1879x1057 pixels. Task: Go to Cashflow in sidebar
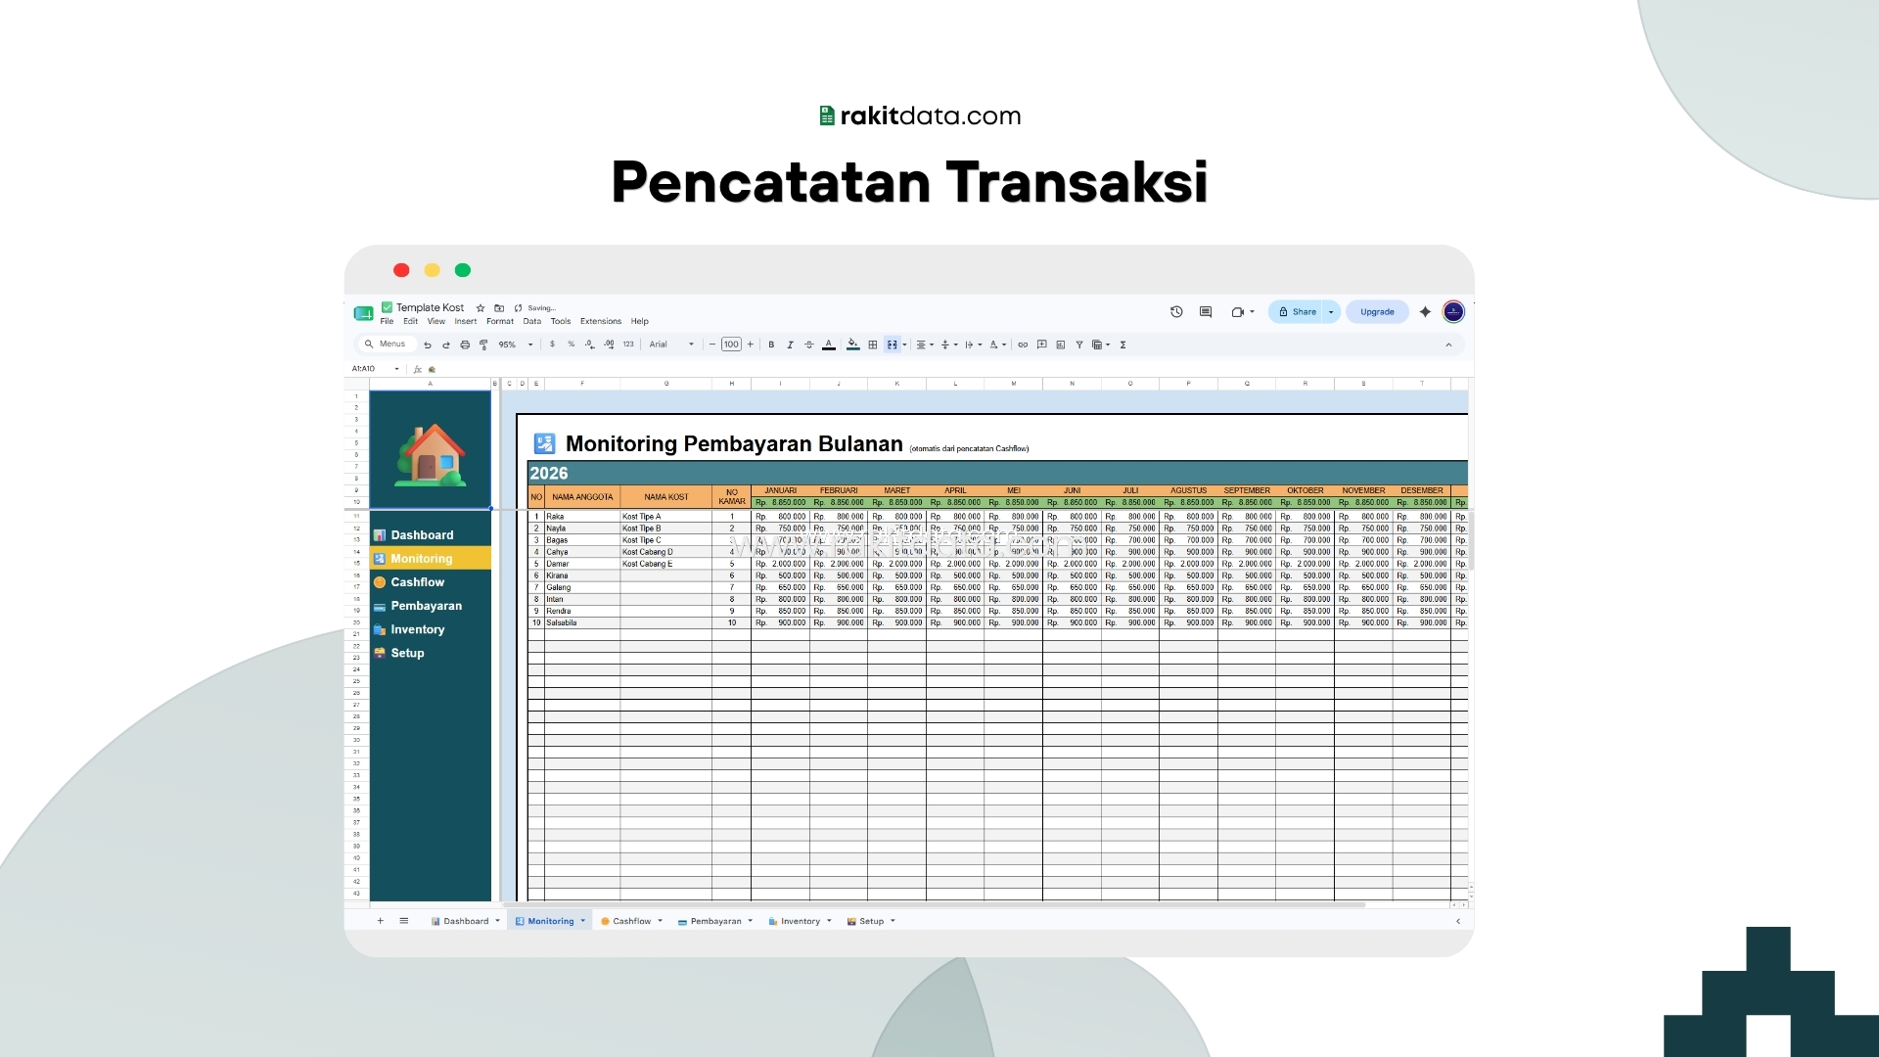(417, 582)
